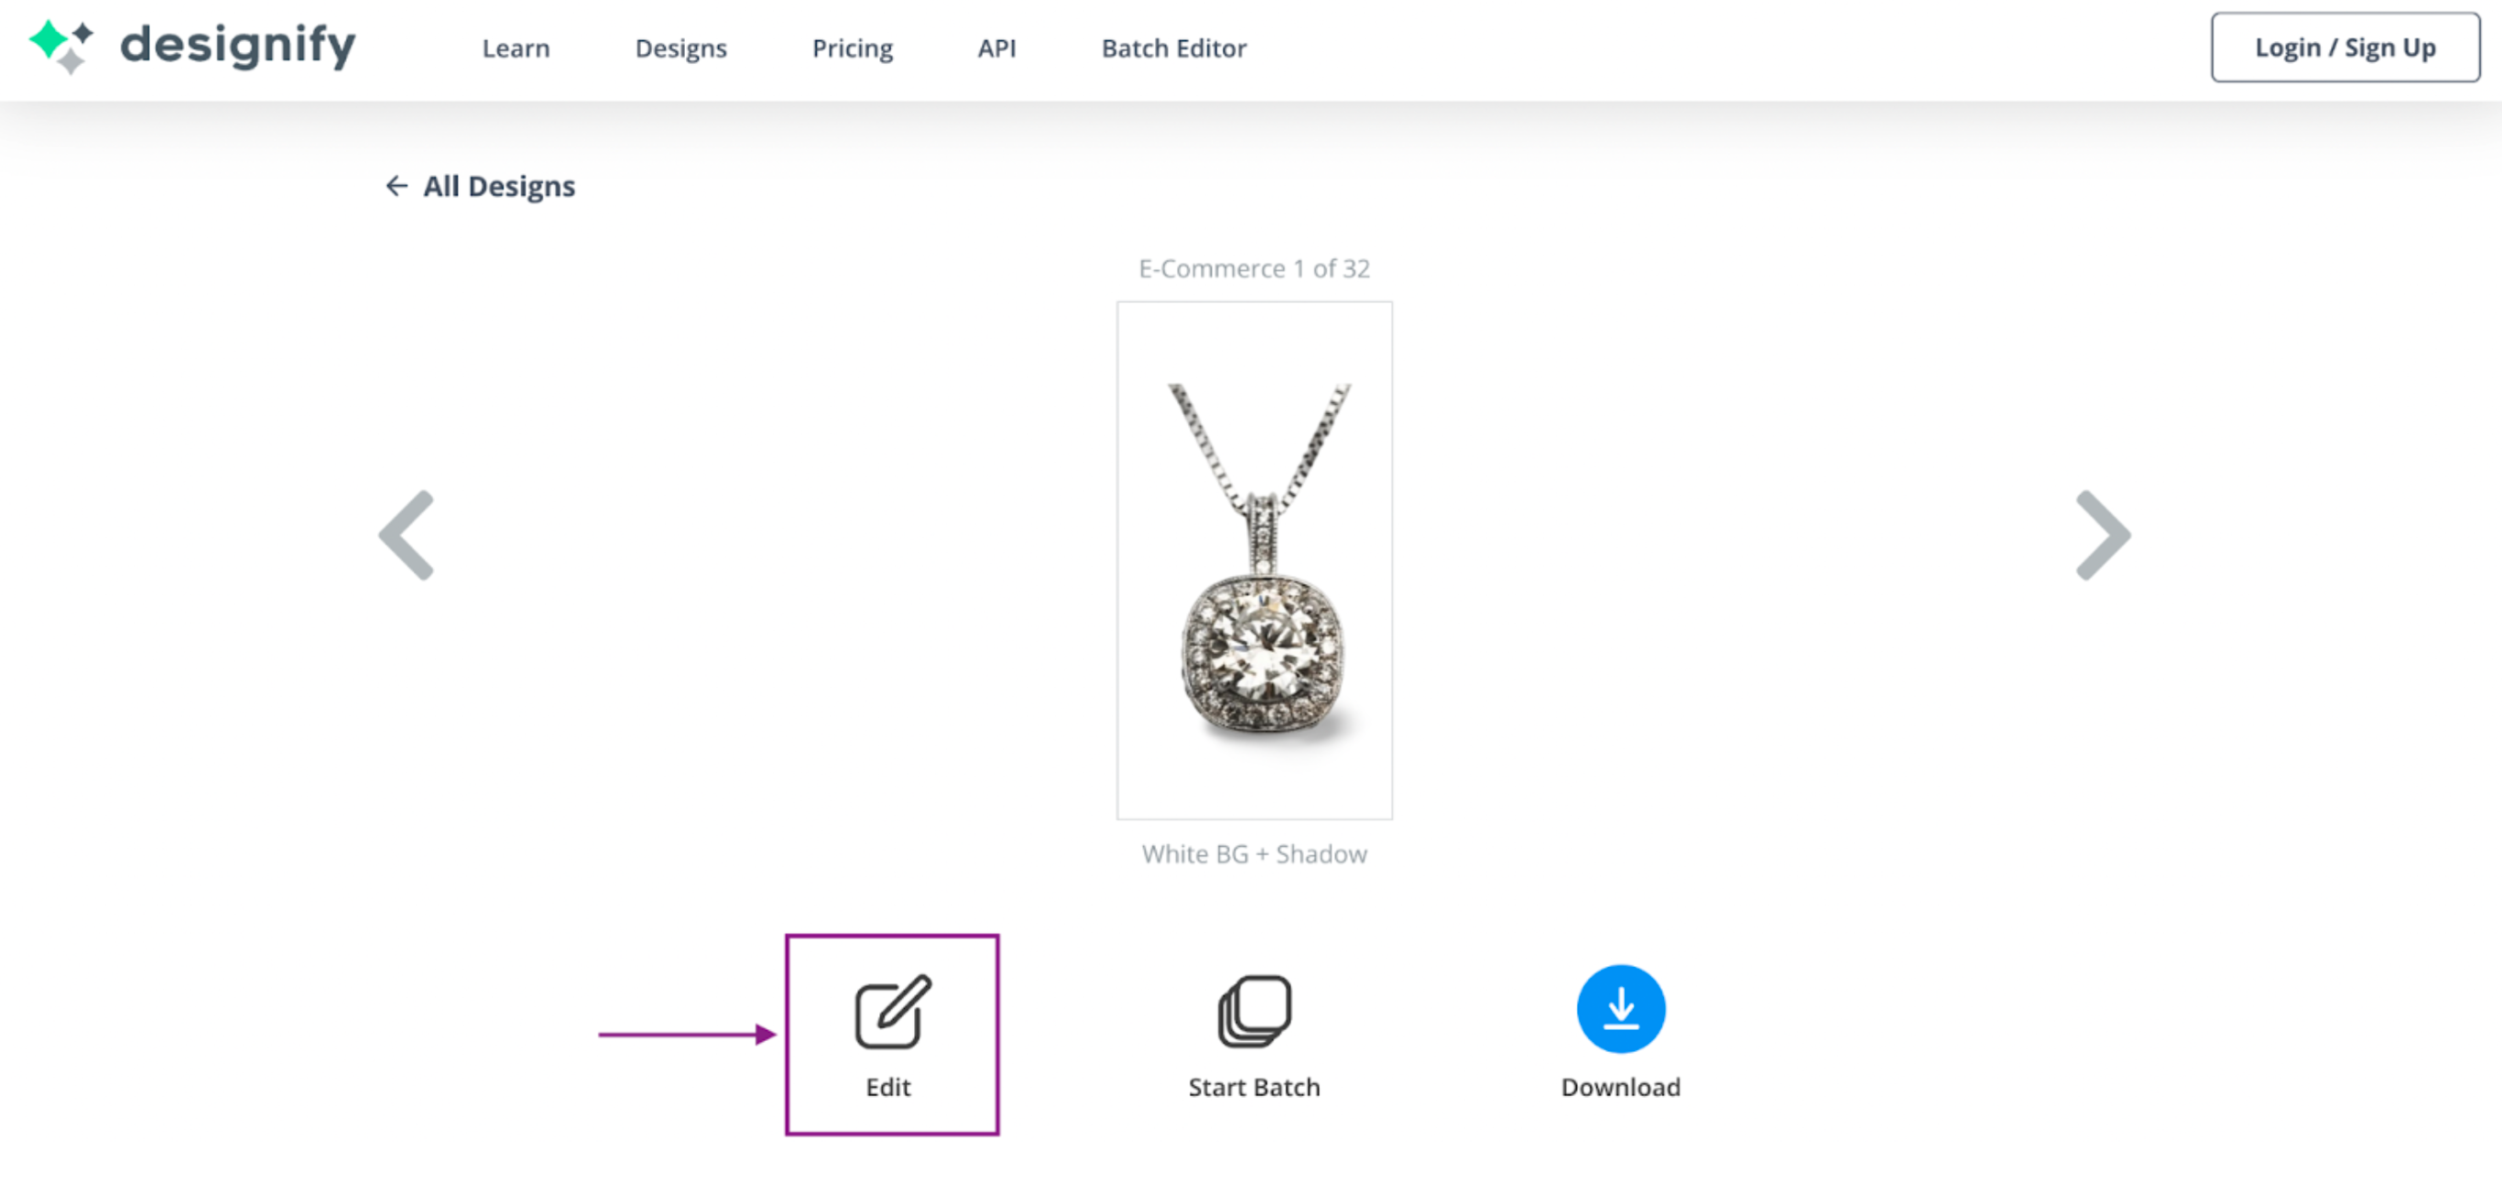Viewport: 2502px width, 1194px height.
Task: Click the Start Batch stacked squares icon
Action: tap(1254, 1011)
